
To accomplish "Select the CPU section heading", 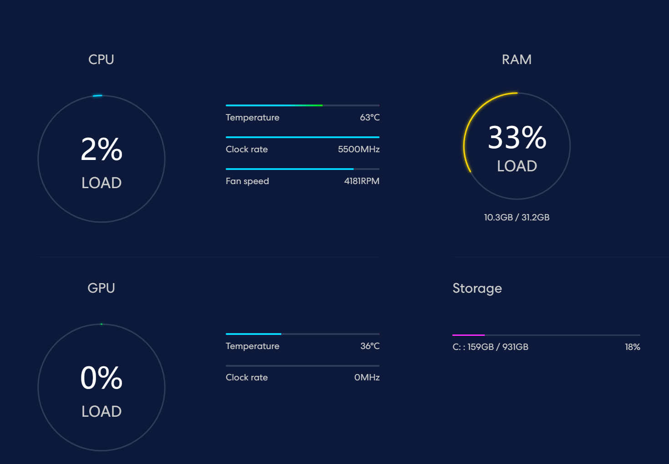I will (x=101, y=60).
